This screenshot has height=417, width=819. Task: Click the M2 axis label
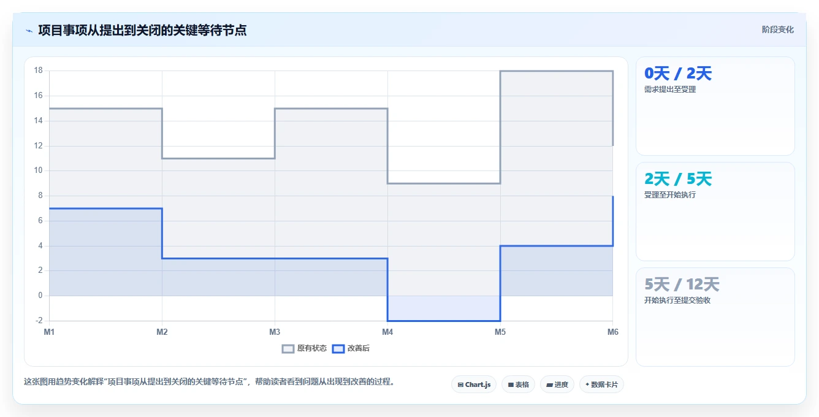(162, 332)
